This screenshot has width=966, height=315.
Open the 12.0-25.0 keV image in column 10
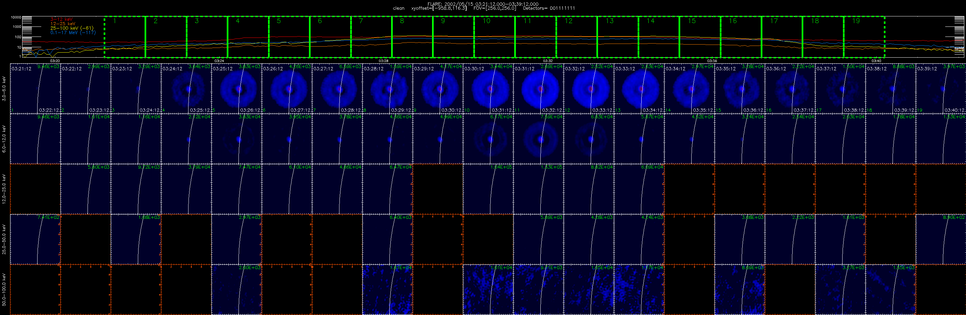tap(488, 189)
